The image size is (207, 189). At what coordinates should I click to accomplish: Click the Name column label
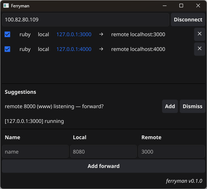coord(13,137)
